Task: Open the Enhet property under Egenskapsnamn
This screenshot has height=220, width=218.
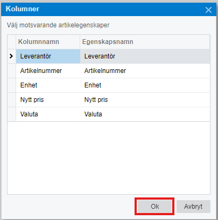Action: 145,85
